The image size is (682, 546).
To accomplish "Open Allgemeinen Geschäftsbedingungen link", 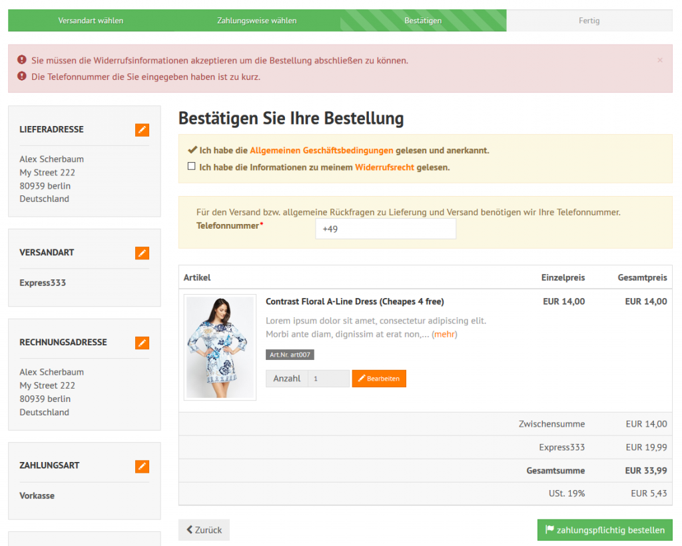I will click(321, 151).
